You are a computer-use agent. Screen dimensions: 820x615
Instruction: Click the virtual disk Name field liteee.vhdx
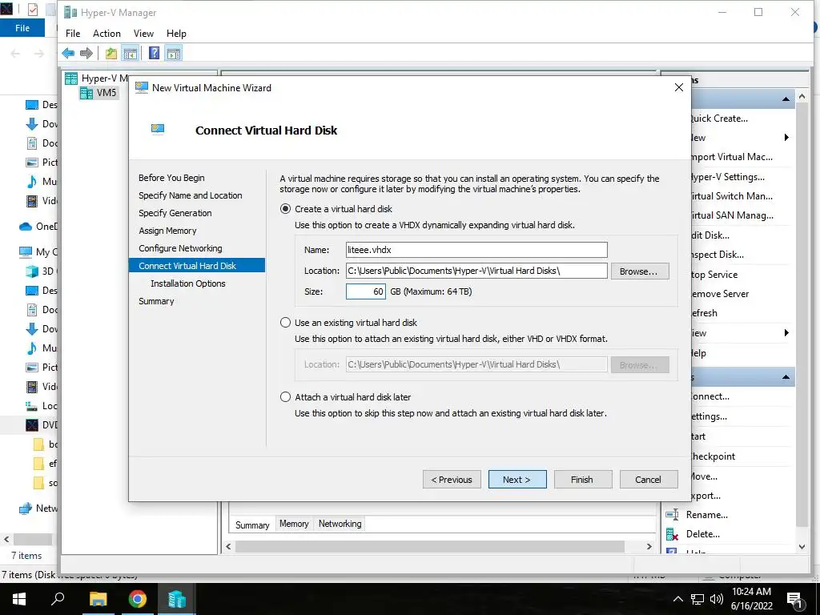tap(476, 250)
